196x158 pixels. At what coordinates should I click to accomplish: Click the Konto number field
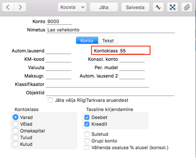pos(59,22)
